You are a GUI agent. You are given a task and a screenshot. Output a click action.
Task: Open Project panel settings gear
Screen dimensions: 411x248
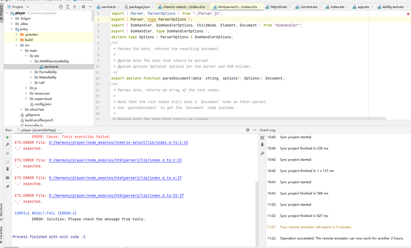pyautogui.click(x=83, y=7)
